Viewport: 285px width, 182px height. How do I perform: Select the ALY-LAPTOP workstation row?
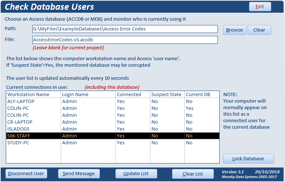[113, 102]
